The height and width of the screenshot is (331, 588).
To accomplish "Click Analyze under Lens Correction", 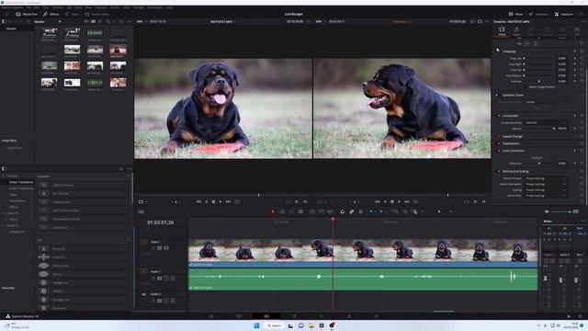I will 537,157.
